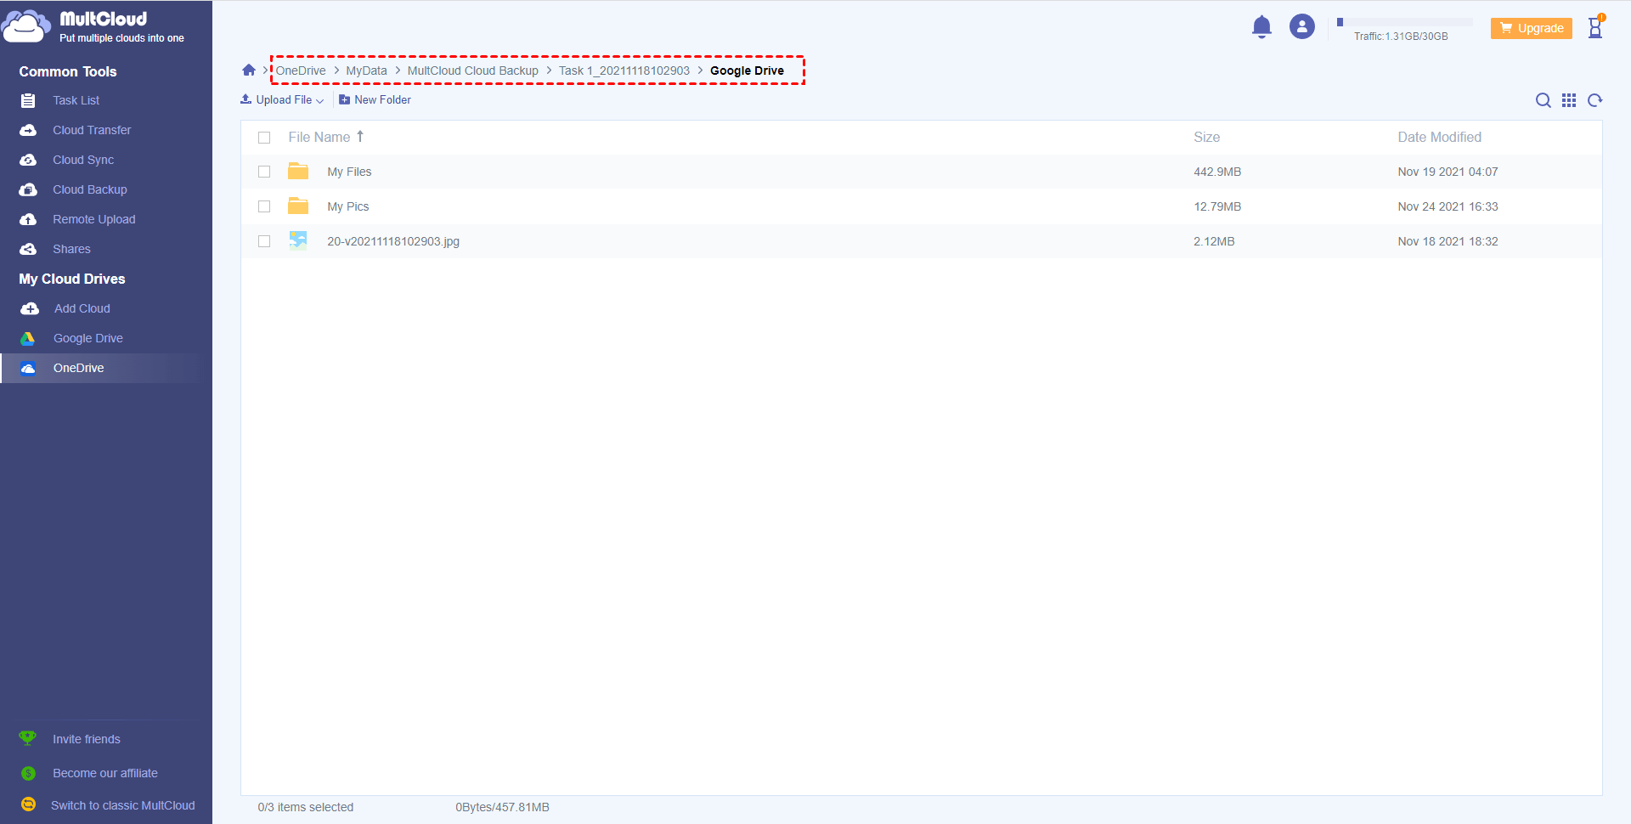The width and height of the screenshot is (1631, 824).
Task: Click Invite friends link
Action: 87,739
